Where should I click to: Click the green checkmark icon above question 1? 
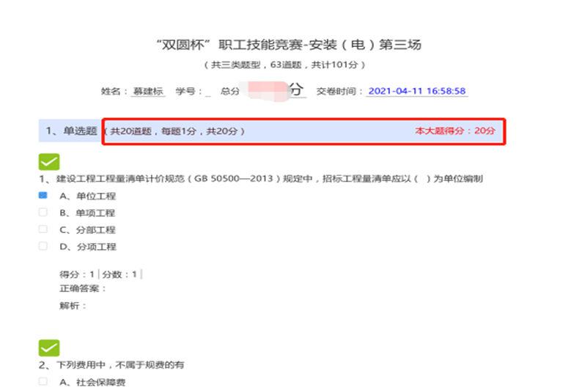coord(48,162)
